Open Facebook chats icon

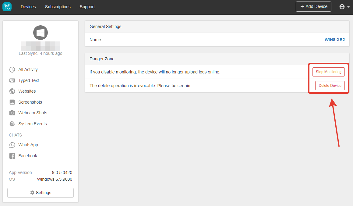click(x=12, y=156)
